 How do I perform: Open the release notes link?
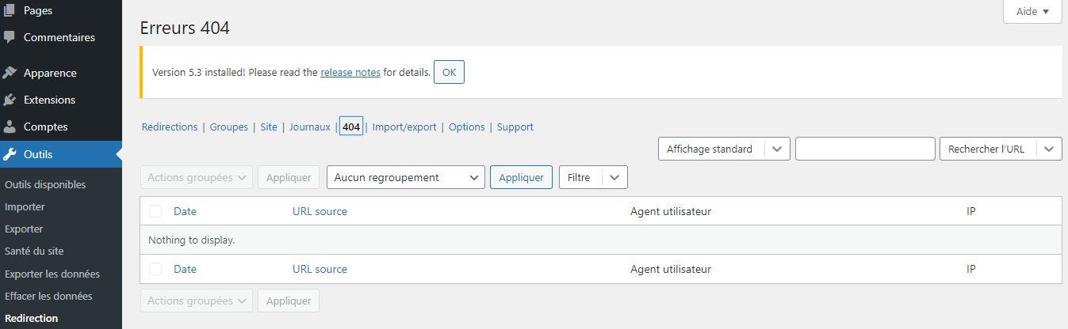tap(350, 72)
